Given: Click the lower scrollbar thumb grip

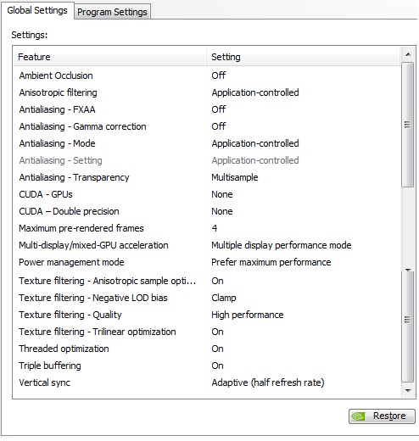Looking at the screenshot, I should (x=407, y=320).
